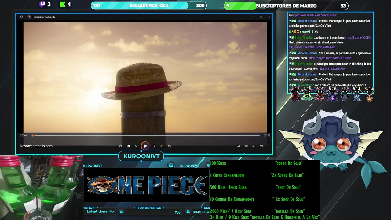Click the Instagram camera icon

[171, 165]
